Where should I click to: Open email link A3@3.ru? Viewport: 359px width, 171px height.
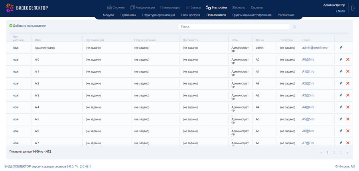(308, 95)
